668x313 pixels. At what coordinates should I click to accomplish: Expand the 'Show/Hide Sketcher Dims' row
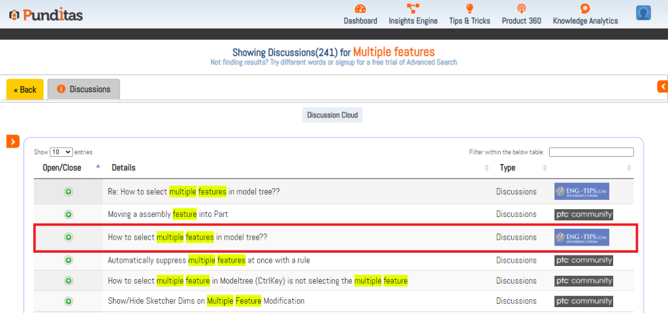[x=69, y=301]
